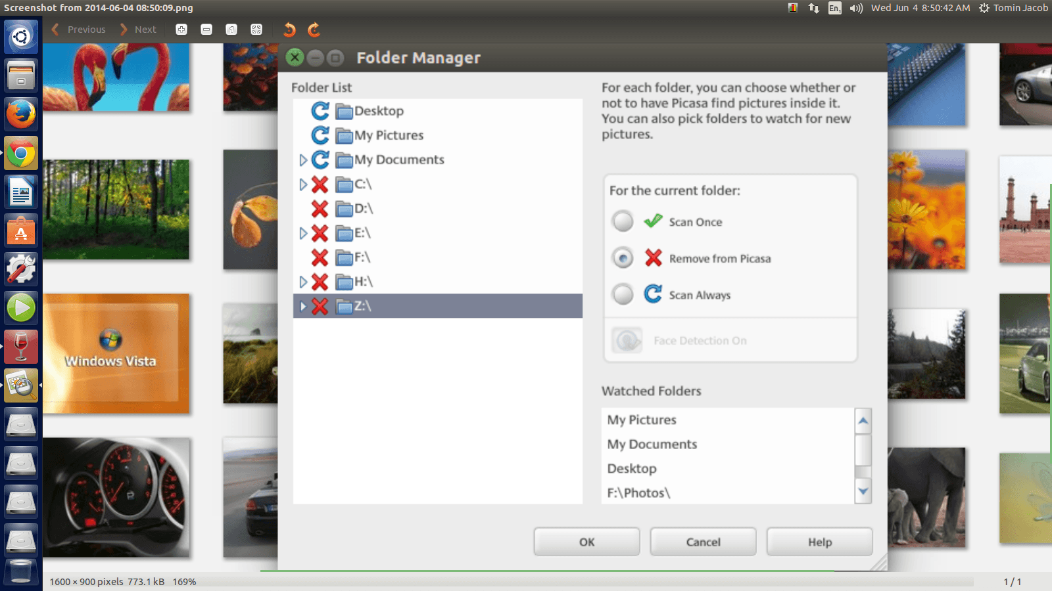Expand the H:\ drive tree node
Viewport: 1052px width, 591px height.
tap(303, 282)
